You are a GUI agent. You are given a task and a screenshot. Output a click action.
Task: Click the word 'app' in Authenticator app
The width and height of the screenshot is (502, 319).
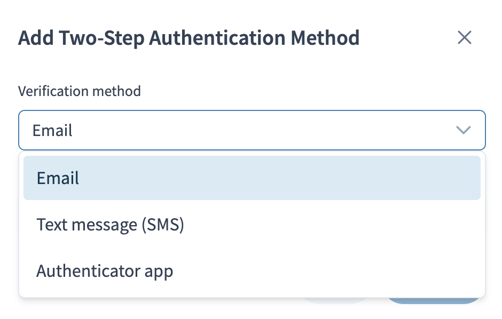pyautogui.click(x=159, y=273)
